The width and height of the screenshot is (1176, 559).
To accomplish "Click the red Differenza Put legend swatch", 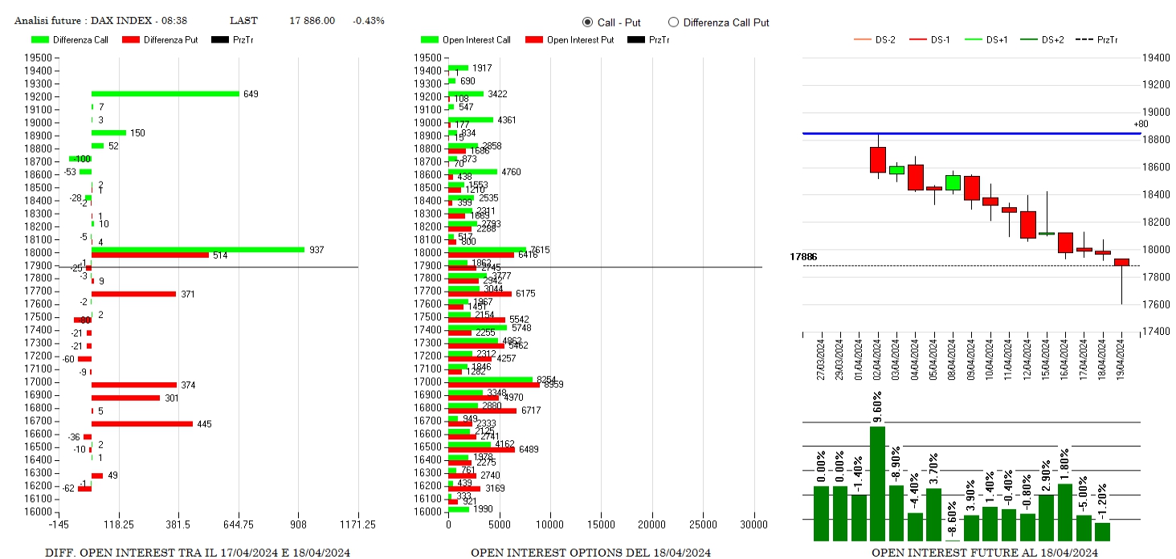I will [130, 39].
